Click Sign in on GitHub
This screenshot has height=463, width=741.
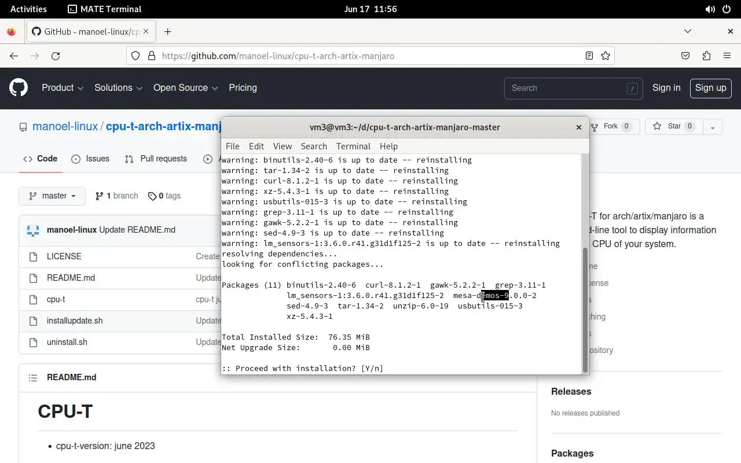click(666, 88)
